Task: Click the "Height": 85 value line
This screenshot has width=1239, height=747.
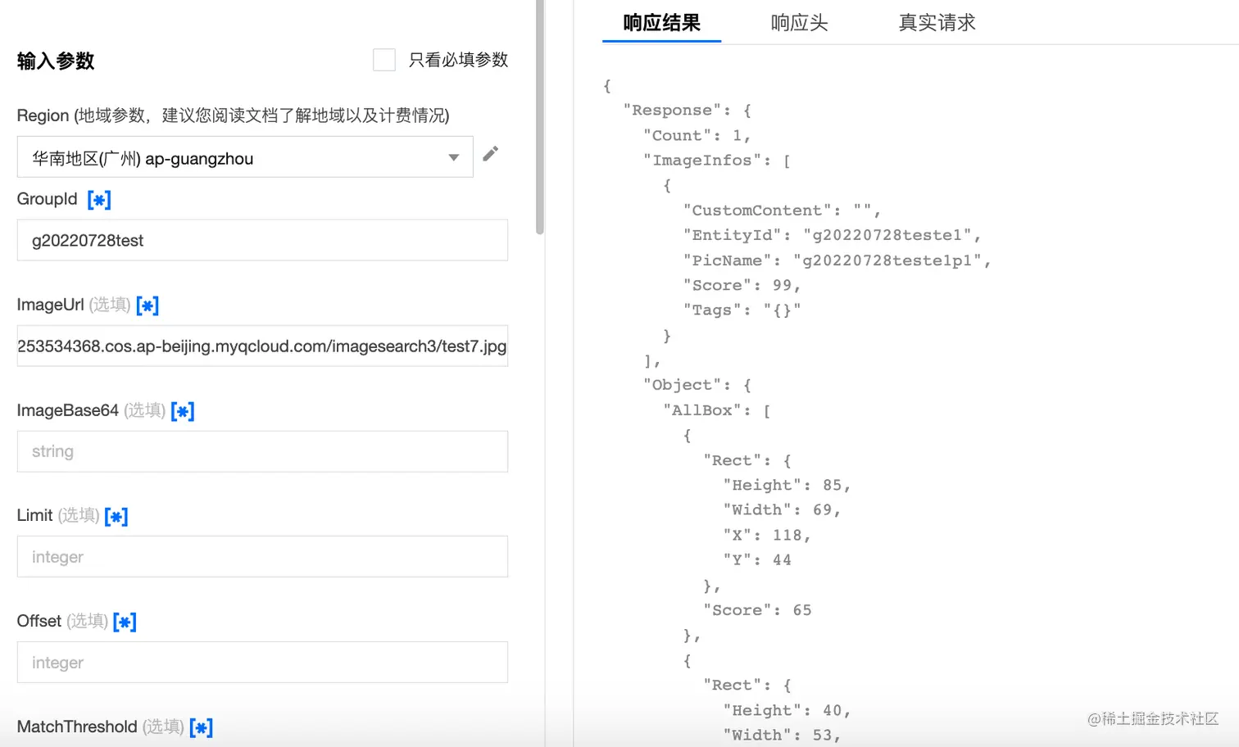Action: [x=787, y=485]
